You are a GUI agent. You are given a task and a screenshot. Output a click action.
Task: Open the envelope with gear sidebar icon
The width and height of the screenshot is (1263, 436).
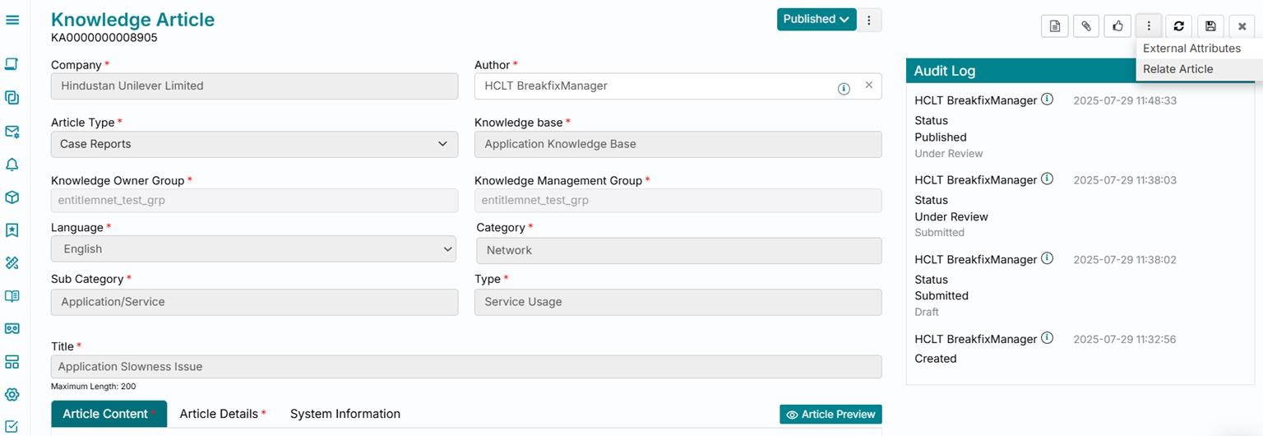coord(12,132)
